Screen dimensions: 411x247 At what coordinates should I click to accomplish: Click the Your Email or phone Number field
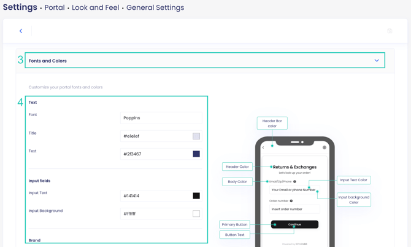click(x=293, y=190)
